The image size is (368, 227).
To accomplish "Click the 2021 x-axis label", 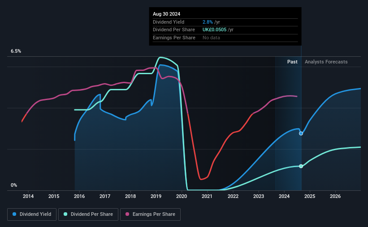I will pyautogui.click(x=207, y=196).
